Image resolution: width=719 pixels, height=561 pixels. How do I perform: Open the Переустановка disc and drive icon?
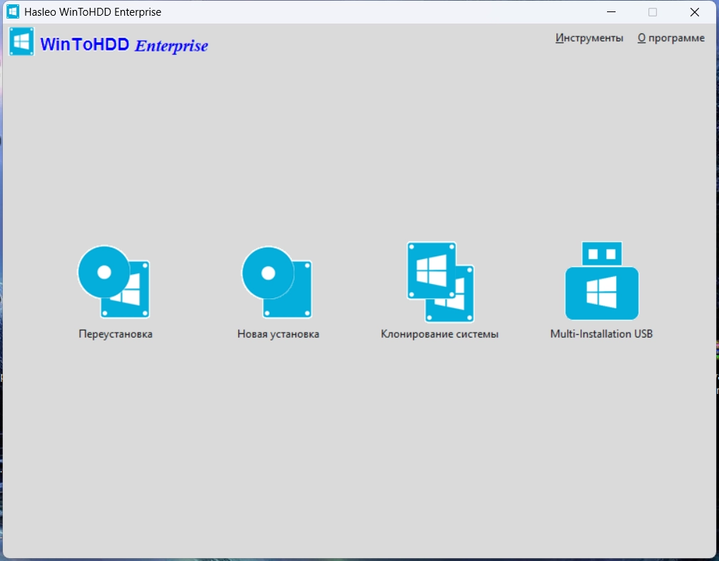pos(113,281)
